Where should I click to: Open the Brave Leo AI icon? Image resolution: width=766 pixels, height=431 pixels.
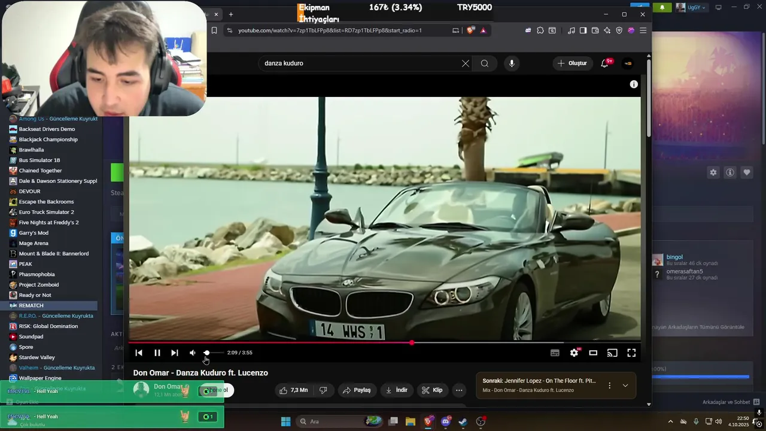tap(607, 31)
